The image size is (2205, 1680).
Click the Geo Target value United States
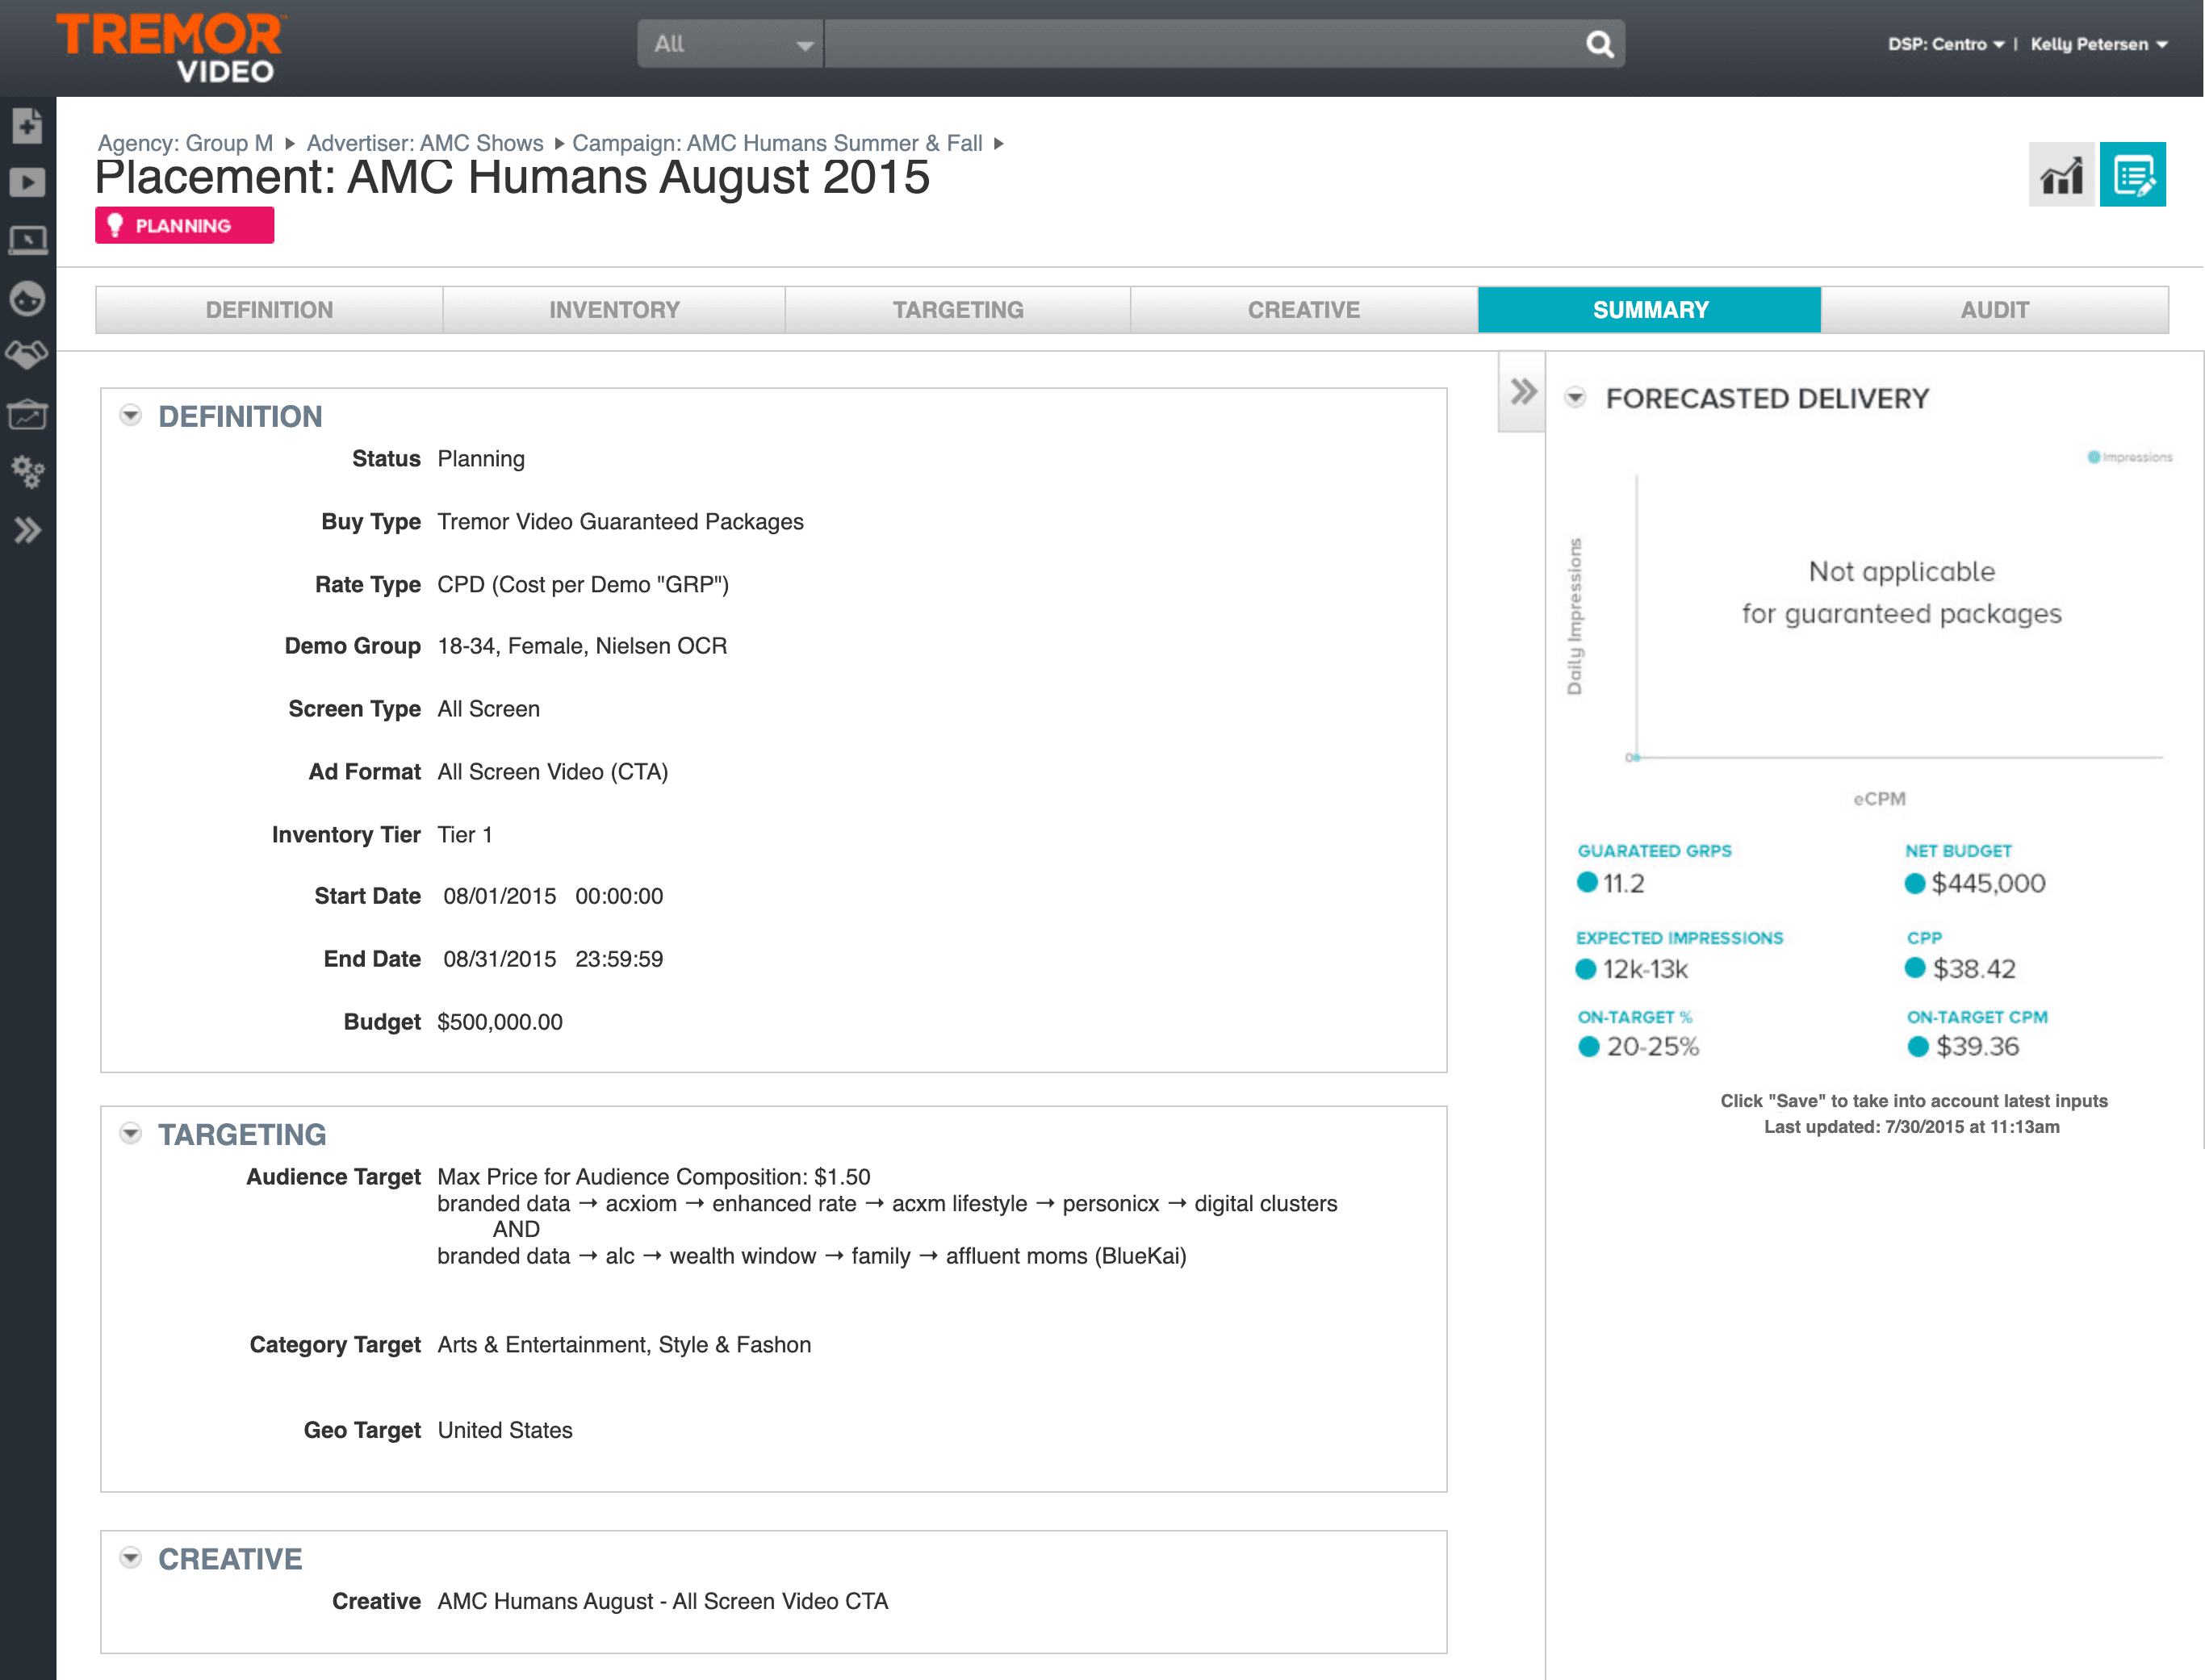coord(505,1430)
